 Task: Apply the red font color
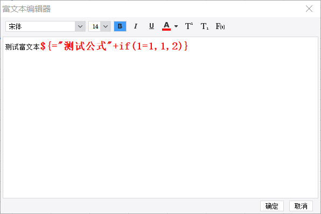click(x=166, y=26)
